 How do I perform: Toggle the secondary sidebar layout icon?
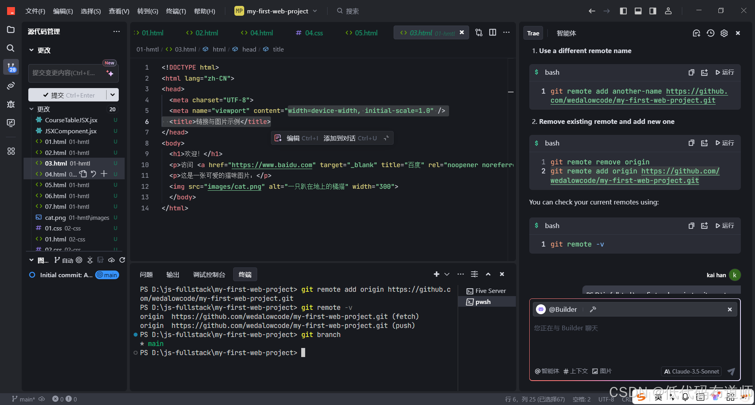[x=653, y=11]
